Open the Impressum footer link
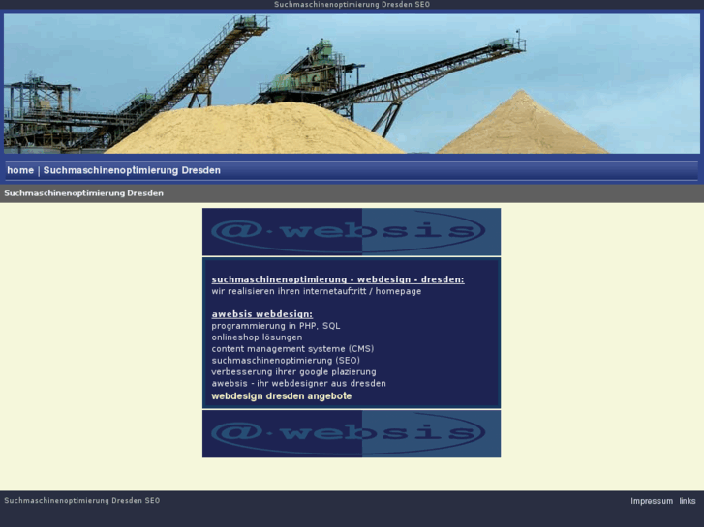Screen dimensions: 704x527 [x=652, y=501]
